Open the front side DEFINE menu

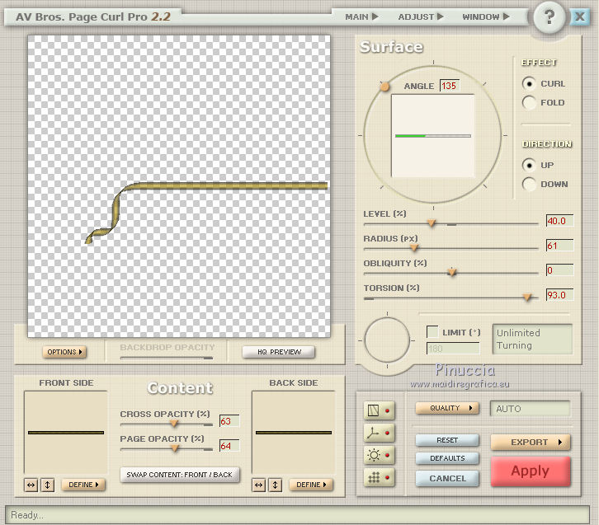point(83,485)
